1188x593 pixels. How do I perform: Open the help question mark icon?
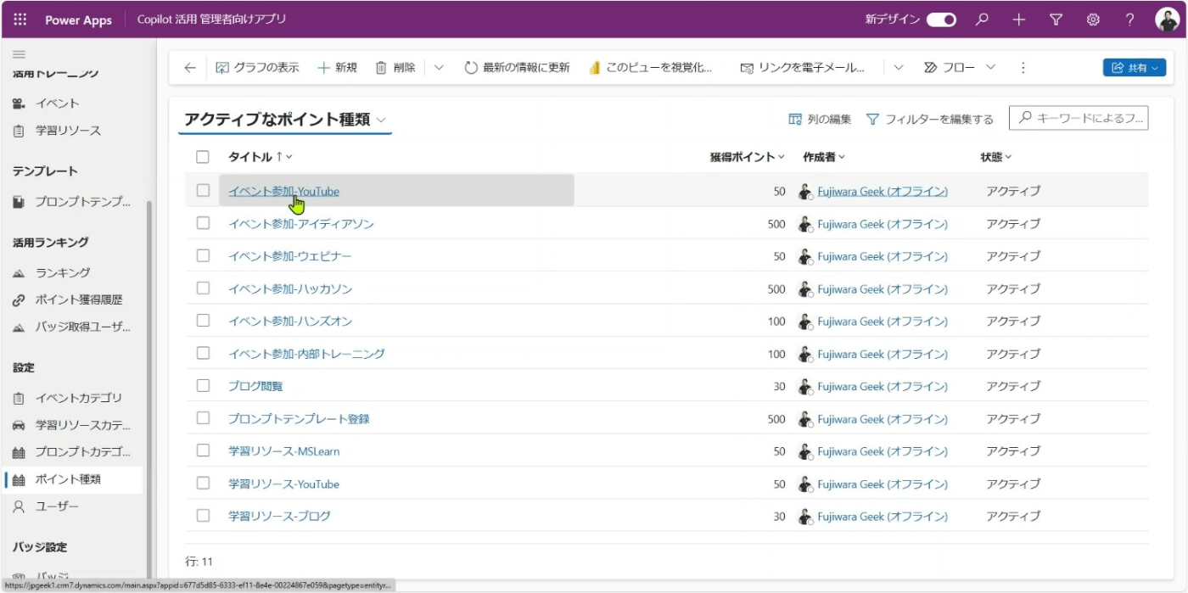1129,20
